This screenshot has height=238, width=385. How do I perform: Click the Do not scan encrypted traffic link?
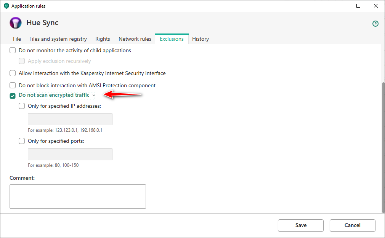tap(54, 95)
